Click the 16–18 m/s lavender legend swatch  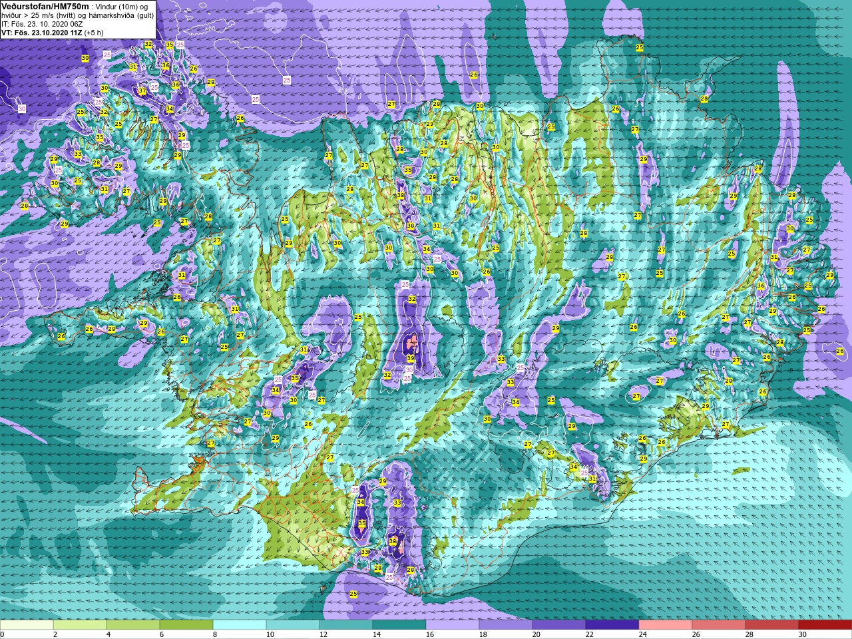[453, 625]
